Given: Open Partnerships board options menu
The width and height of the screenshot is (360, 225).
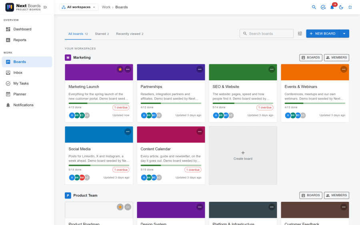Looking at the screenshot, I should (x=200, y=69).
